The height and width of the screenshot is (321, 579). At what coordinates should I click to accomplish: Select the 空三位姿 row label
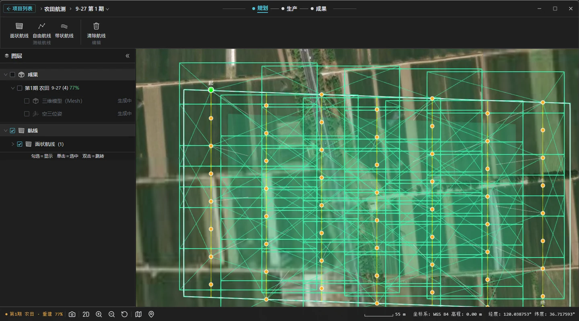point(52,114)
